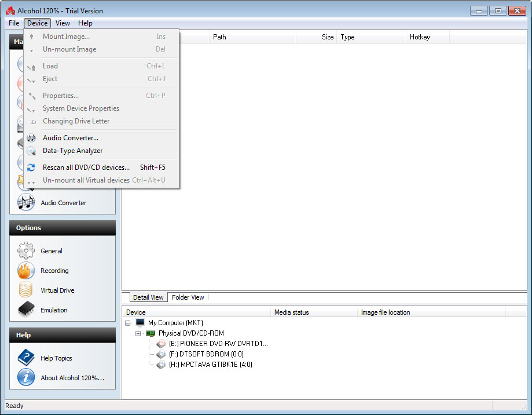Select the (F:) DTSOFT BDROM (0:0) row

[x=206, y=354]
